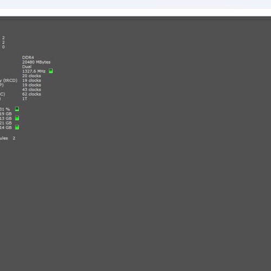Click the 1T command rate value
Screen dimensions: 271x271
(x=25, y=99)
